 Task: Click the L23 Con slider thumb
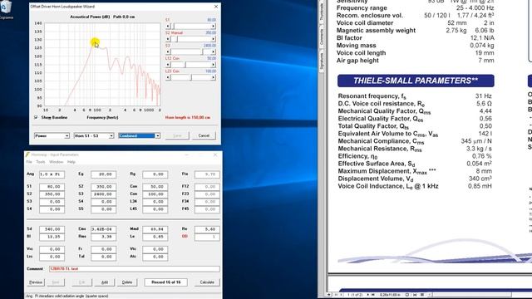click(x=191, y=77)
